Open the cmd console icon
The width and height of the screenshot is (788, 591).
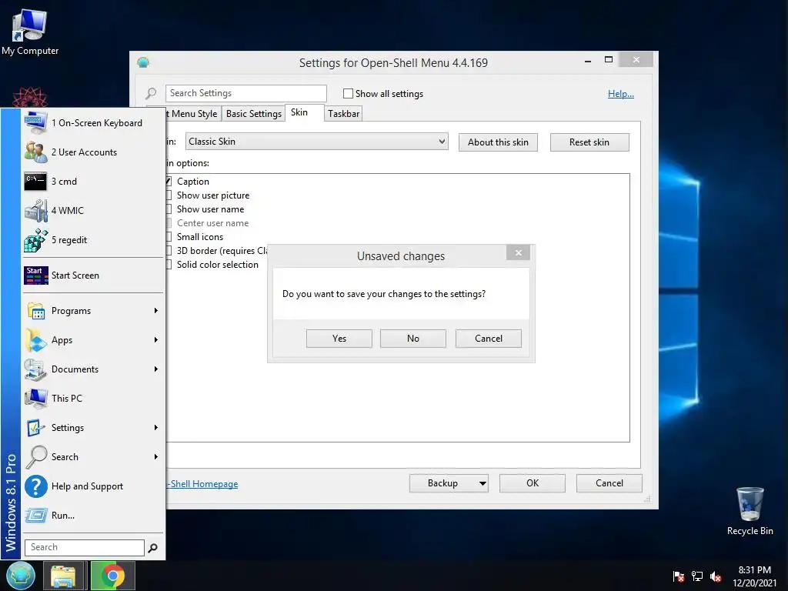35,181
